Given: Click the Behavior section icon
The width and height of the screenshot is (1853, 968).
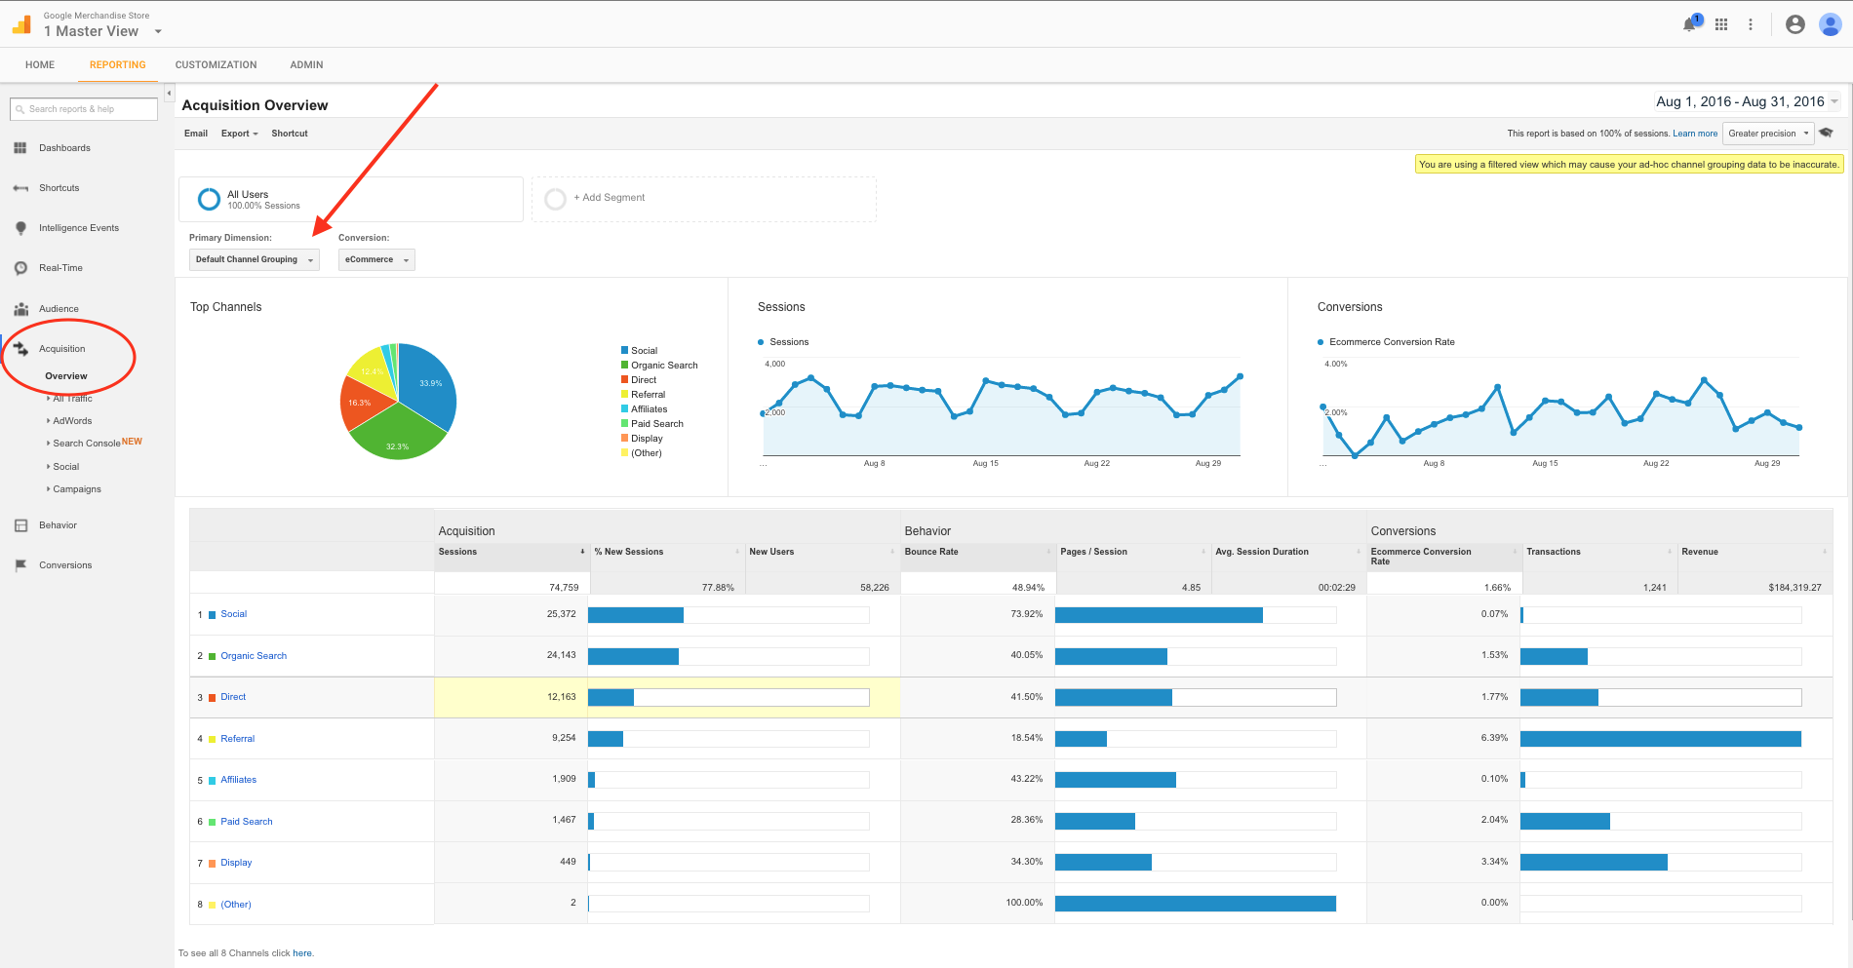Looking at the screenshot, I should (x=20, y=524).
